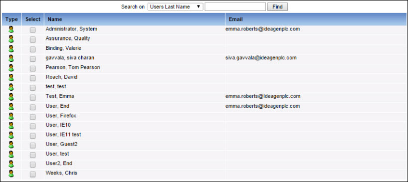The height and width of the screenshot is (182, 408).
Task: Click user icon for Pearson, Tom Pearson
Action: tap(11, 68)
